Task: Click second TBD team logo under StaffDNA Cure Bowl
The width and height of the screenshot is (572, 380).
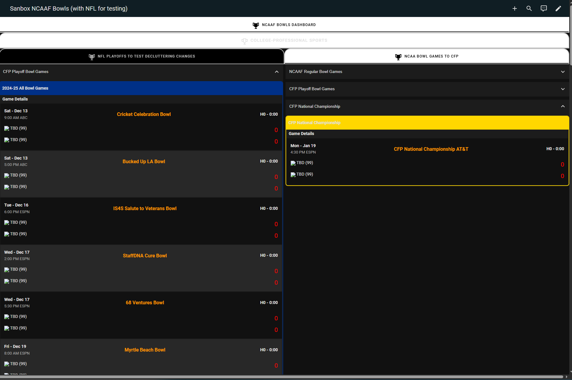Action: [7, 281]
